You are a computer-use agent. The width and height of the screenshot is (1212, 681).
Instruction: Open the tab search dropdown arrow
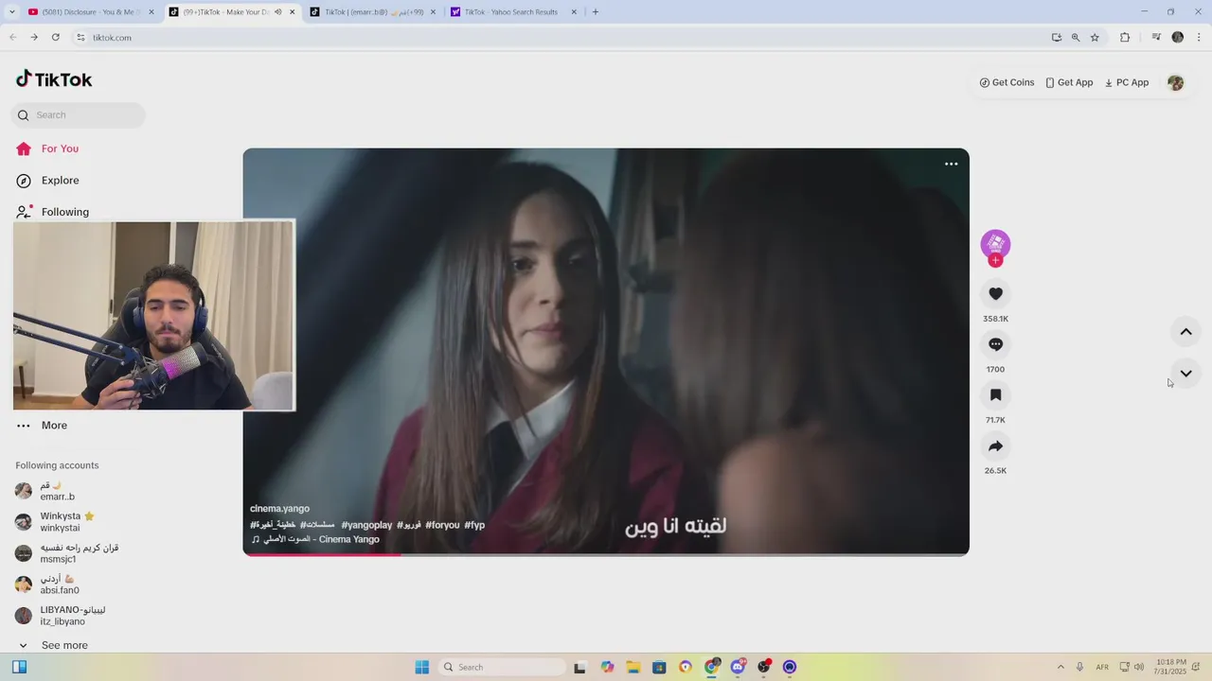coord(11,12)
